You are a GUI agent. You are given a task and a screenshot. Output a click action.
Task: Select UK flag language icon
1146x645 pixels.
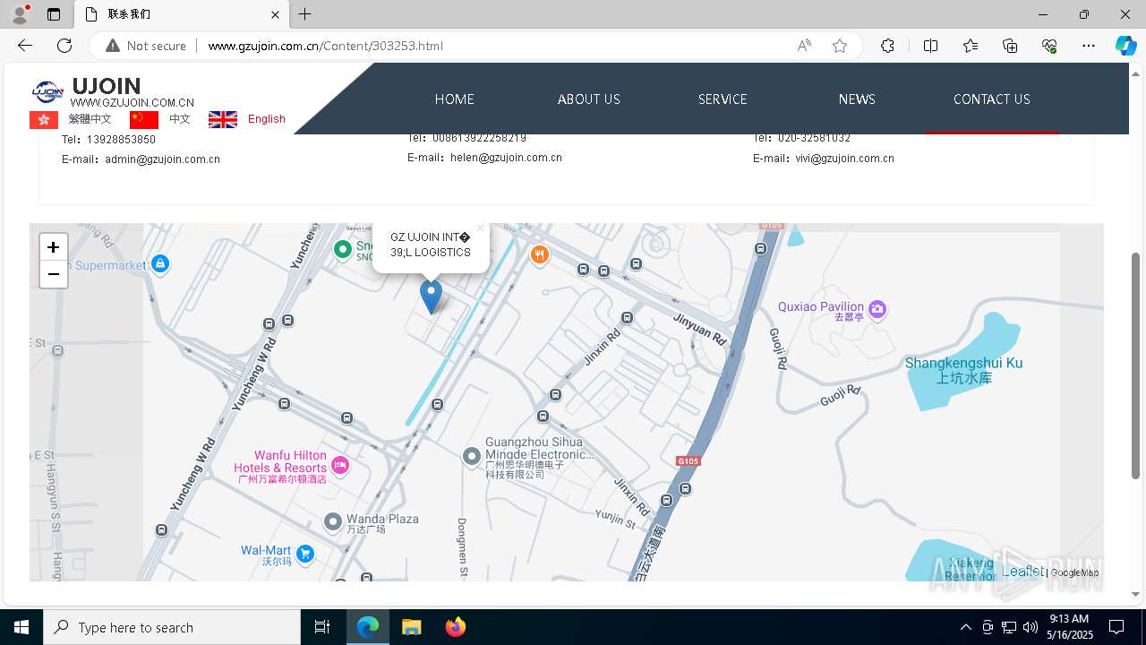click(x=223, y=119)
